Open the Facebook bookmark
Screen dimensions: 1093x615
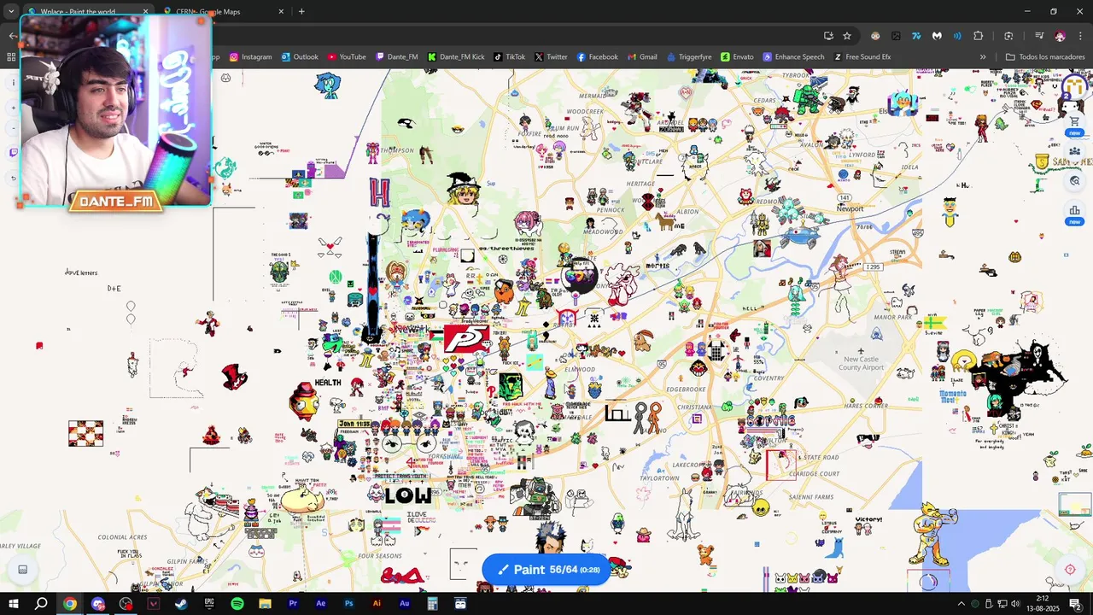(597, 57)
